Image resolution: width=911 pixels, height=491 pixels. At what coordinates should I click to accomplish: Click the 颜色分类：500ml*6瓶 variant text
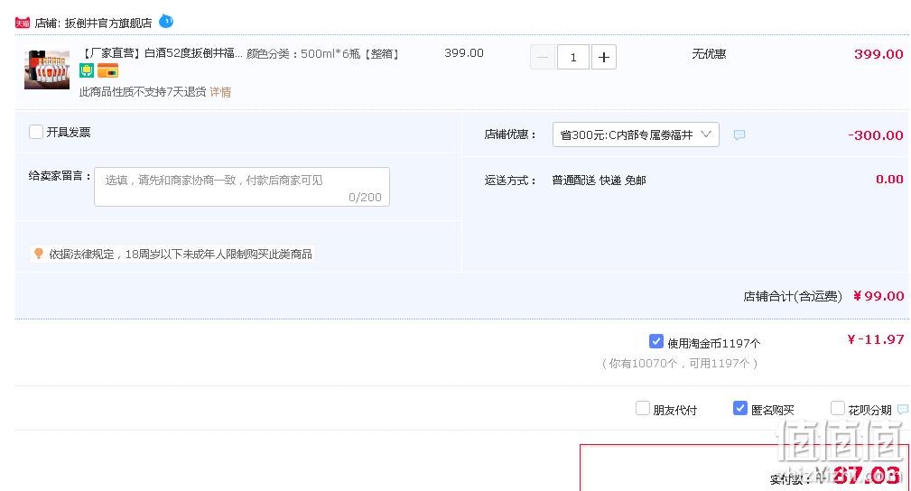(x=322, y=53)
